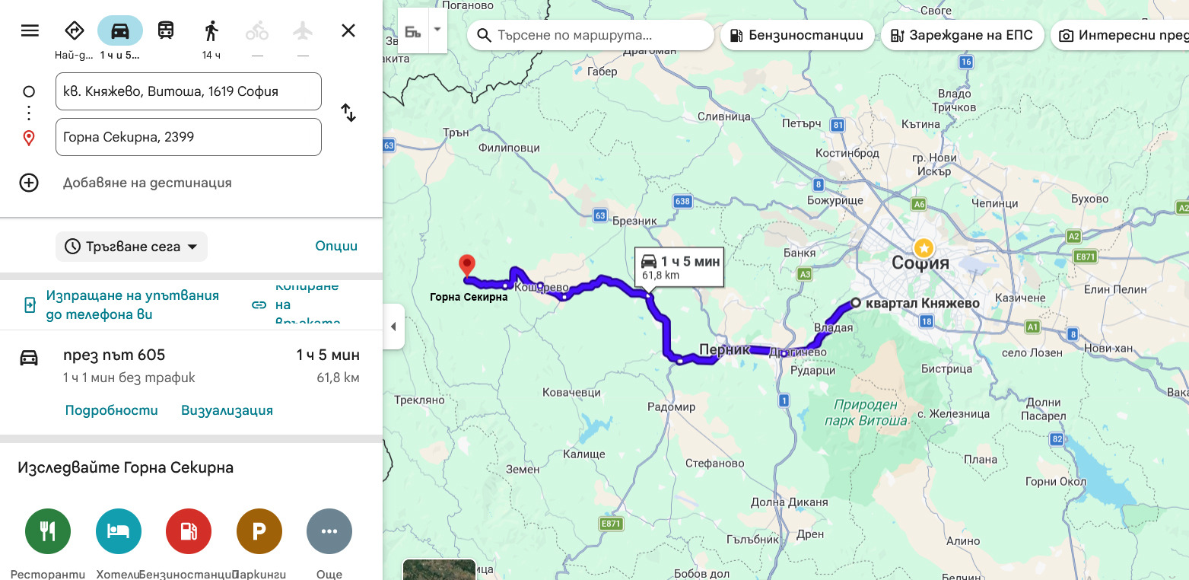
Task: Show restaurants near Горна Секирна
Action: [x=48, y=531]
